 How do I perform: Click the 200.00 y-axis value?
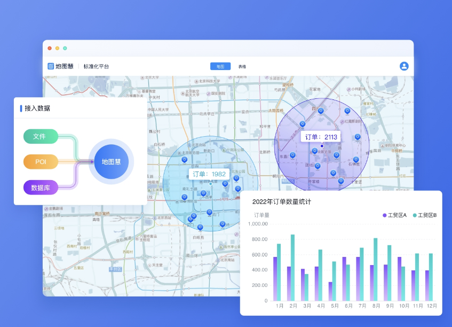pyautogui.click(x=259, y=285)
